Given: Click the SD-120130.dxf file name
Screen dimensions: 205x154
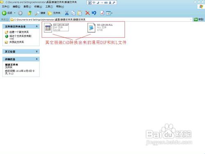Looking at the screenshot, I should [x=61, y=25].
